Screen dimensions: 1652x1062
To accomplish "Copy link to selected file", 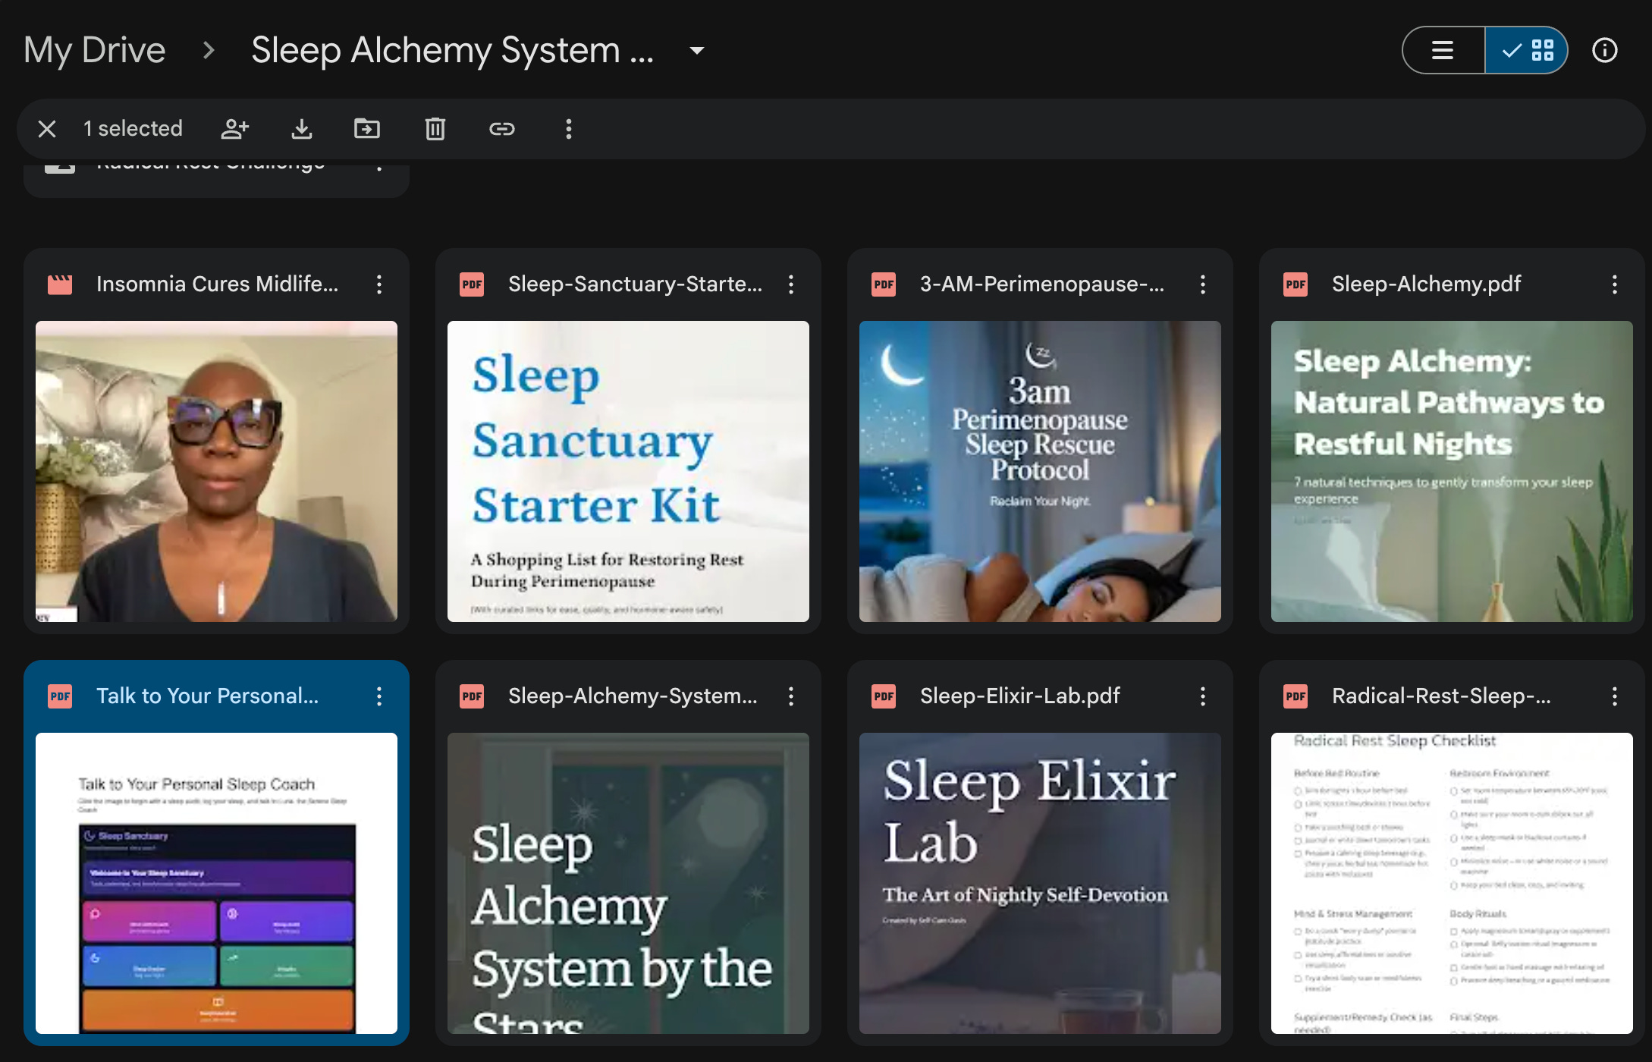I will point(501,129).
